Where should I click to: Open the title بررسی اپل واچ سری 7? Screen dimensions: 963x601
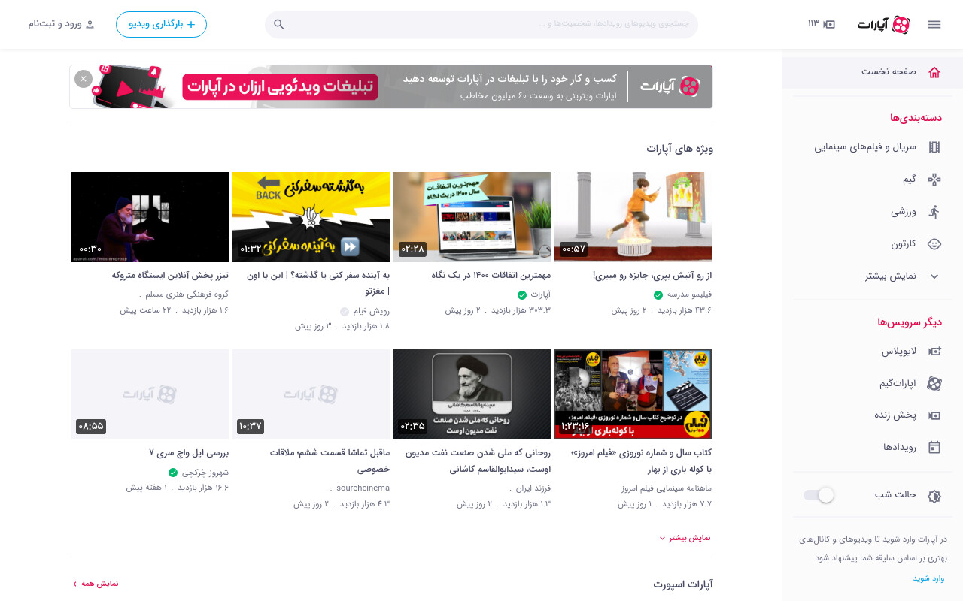[189, 453]
